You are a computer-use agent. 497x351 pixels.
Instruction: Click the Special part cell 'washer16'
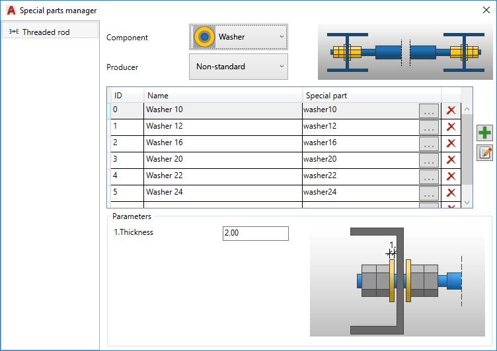tap(360, 144)
